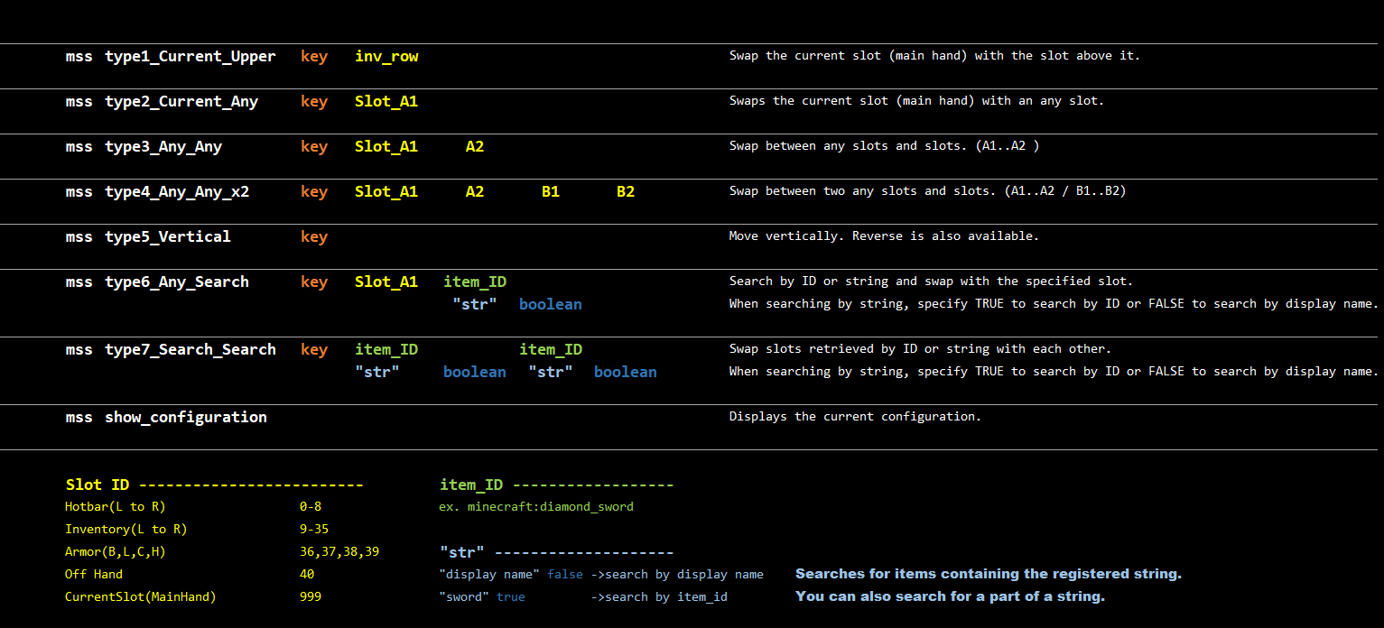The width and height of the screenshot is (1384, 628).
Task: Click the type5_Vertical command name
Action: (167, 236)
